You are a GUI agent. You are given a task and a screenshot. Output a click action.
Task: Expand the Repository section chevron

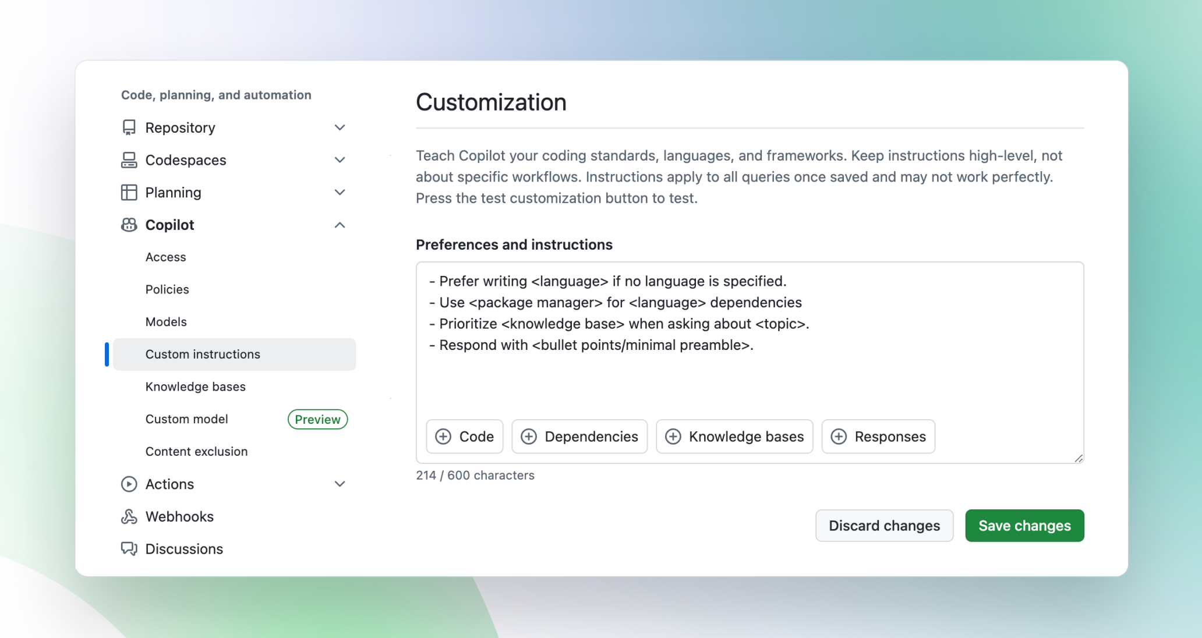[x=340, y=127]
